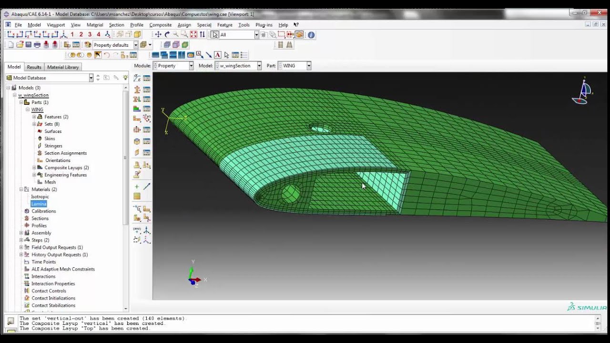This screenshot has height=343, width=610.
Task: Click the message area icon
Action: pos(10,322)
